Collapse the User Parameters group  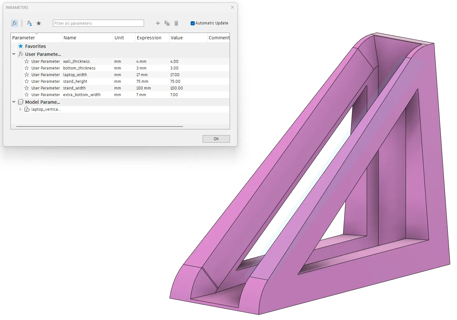click(14, 54)
